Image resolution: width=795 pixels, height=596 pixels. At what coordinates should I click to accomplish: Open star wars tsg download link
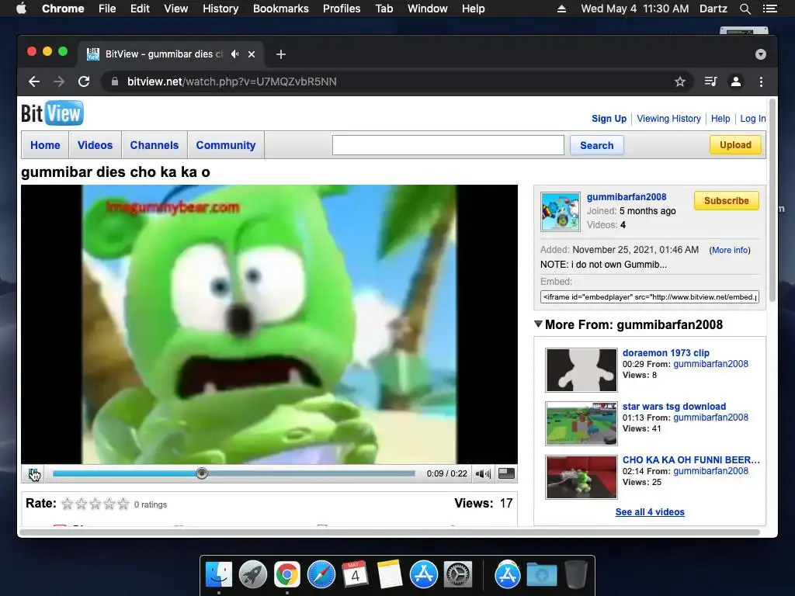[x=675, y=407]
